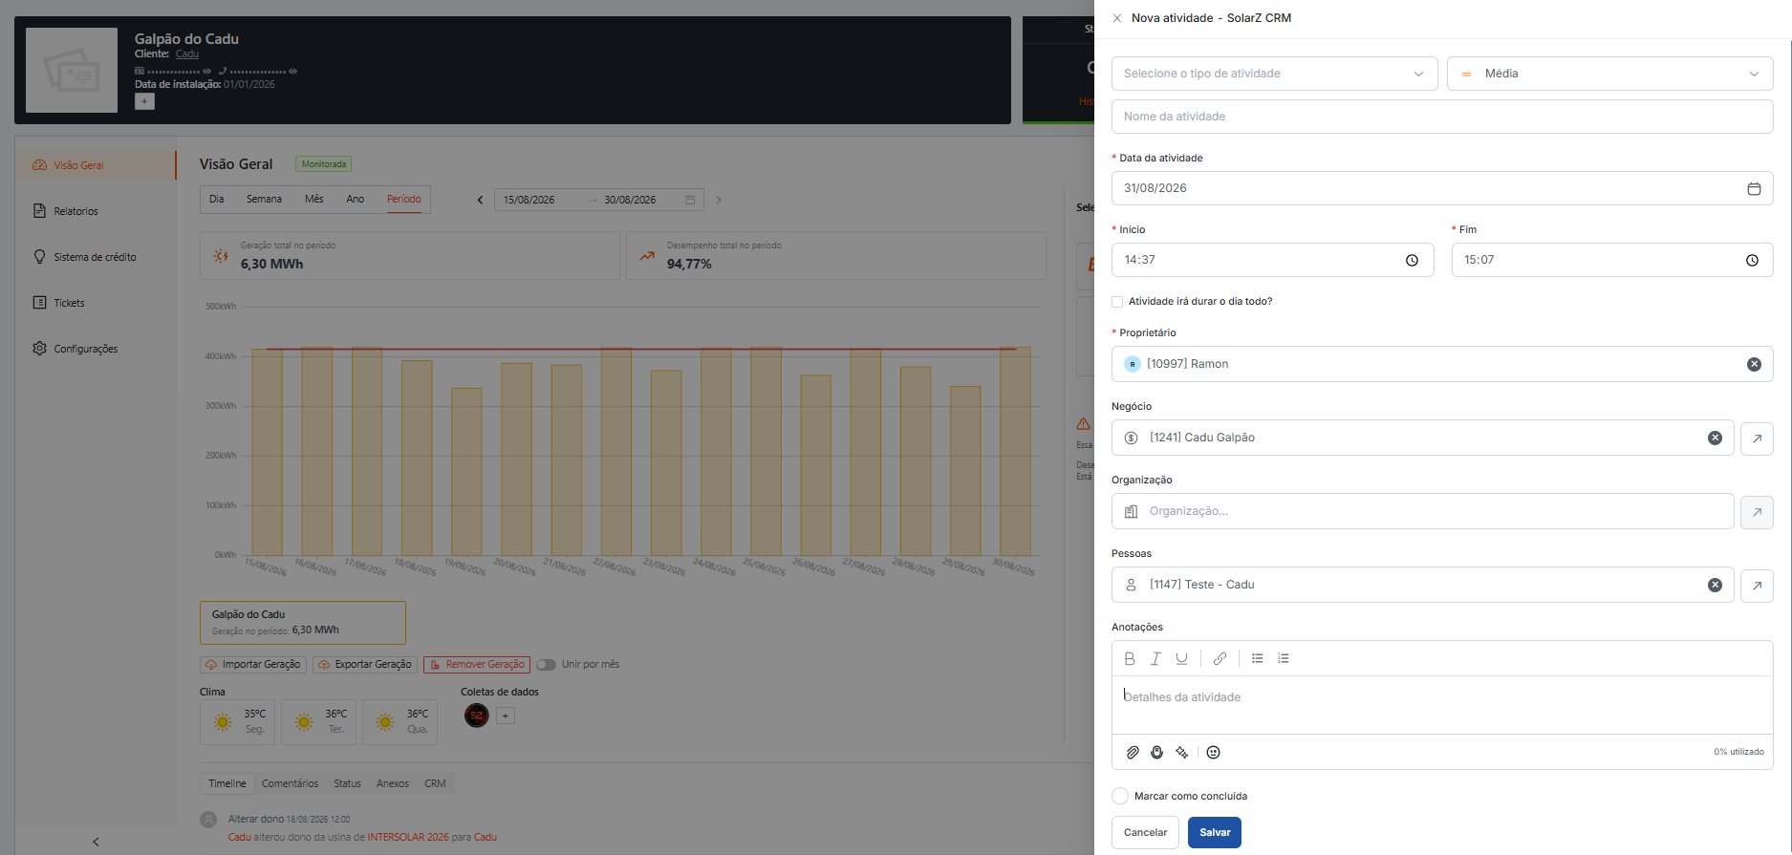Switch to the Status tab

pyautogui.click(x=347, y=783)
